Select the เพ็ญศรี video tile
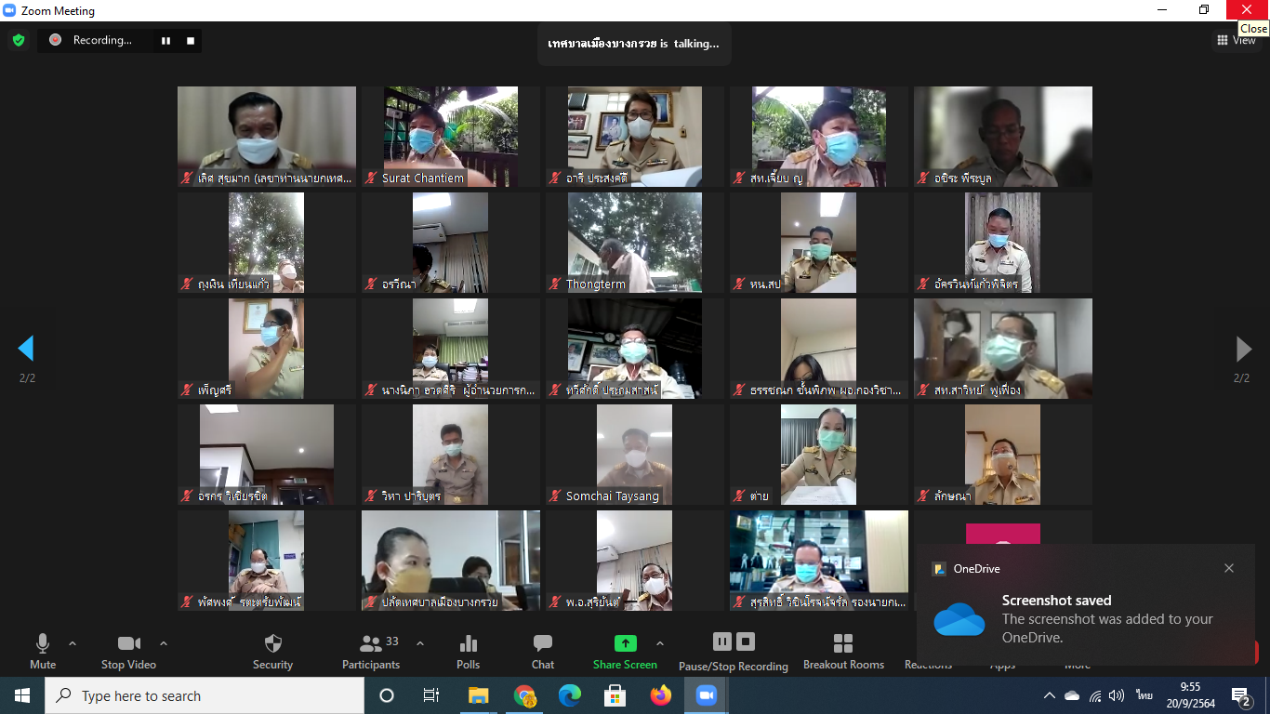Image resolution: width=1270 pixels, height=714 pixels. pyautogui.click(x=266, y=349)
